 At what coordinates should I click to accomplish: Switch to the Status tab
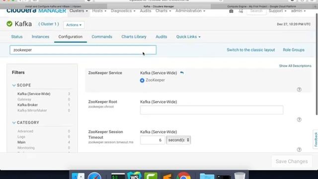tap(17, 37)
